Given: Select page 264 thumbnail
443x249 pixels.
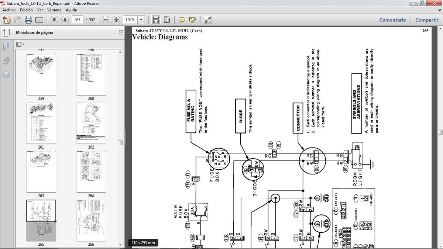Looking at the screenshot, I should click(91, 172).
